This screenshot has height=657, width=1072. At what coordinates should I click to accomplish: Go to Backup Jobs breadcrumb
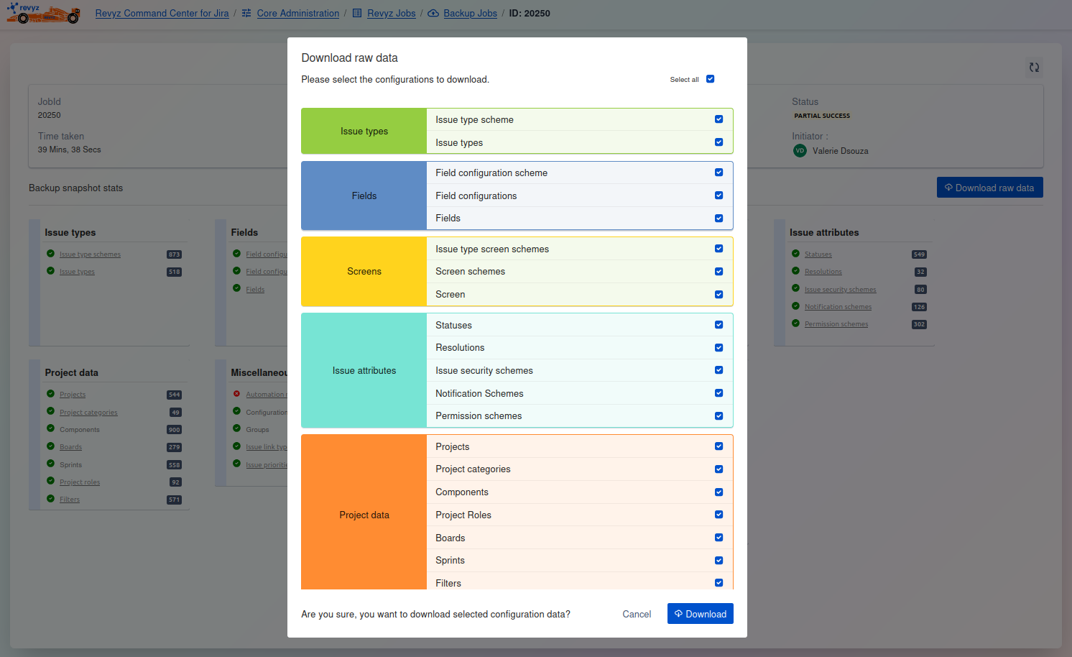470,14
